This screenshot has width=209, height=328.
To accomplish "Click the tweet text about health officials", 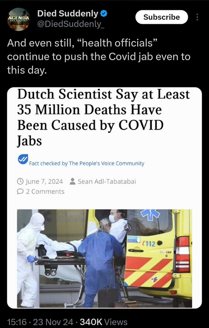I will tap(99, 57).
